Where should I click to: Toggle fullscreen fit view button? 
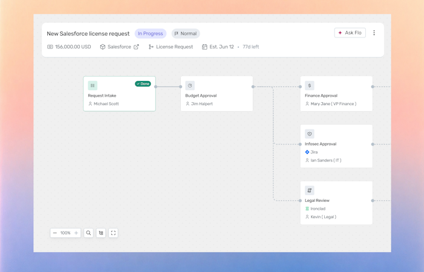113,233
